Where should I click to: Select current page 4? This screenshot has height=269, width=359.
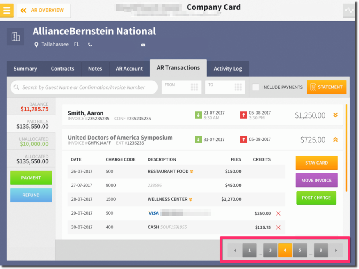tap(285, 250)
